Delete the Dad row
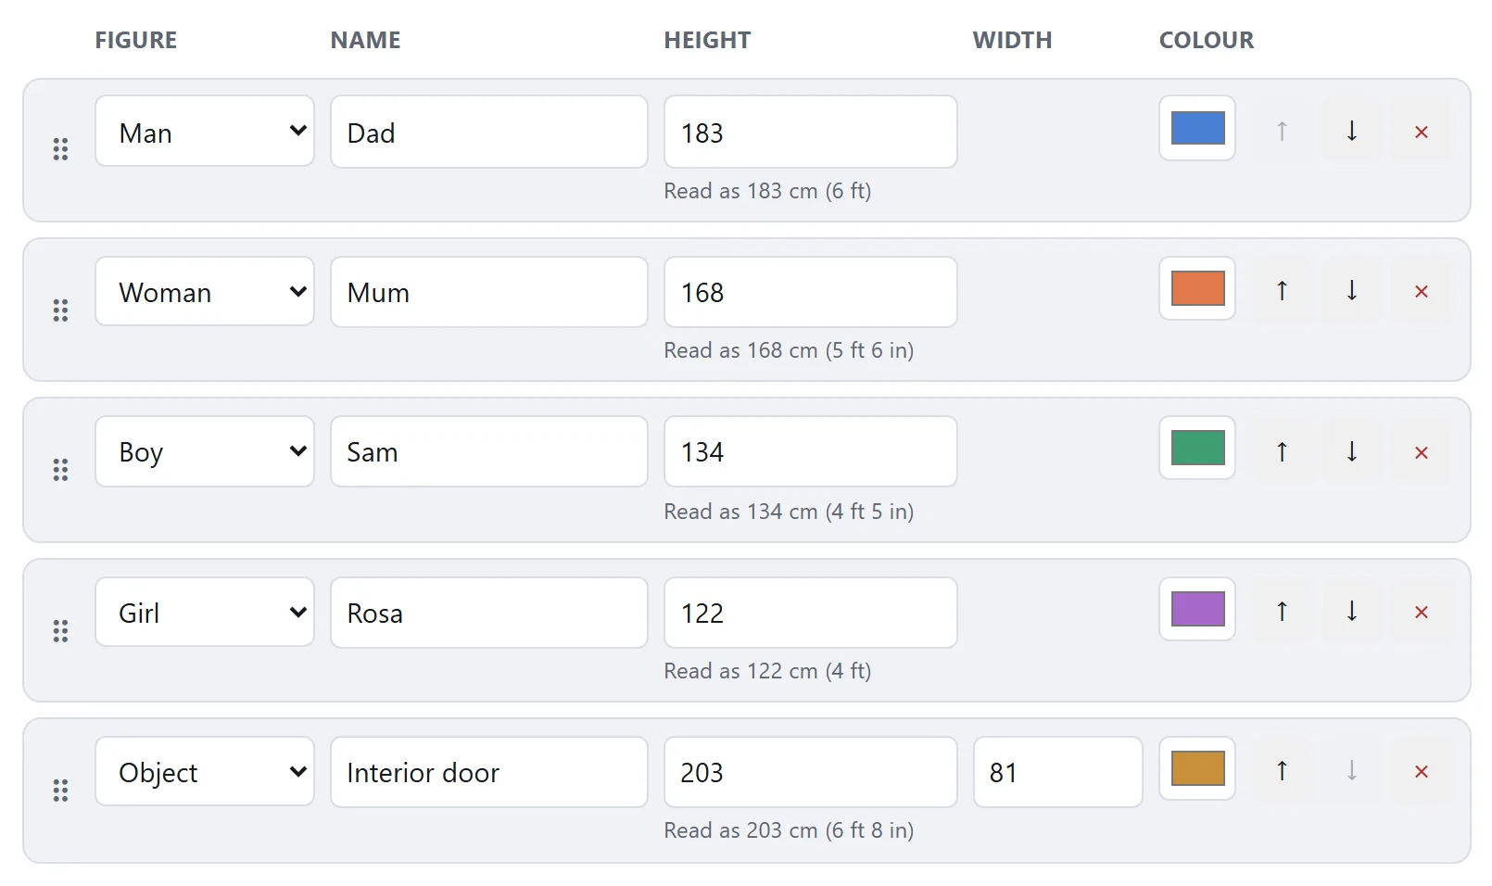 [x=1422, y=132]
